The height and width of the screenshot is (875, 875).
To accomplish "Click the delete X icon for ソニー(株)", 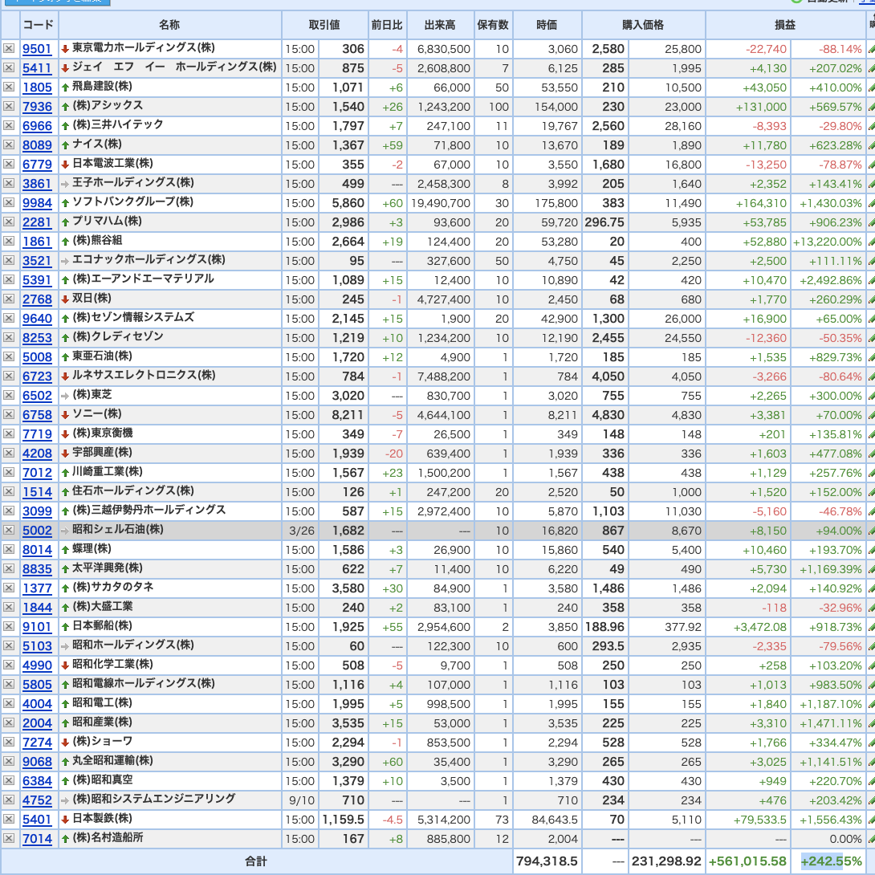I will (x=8, y=414).
